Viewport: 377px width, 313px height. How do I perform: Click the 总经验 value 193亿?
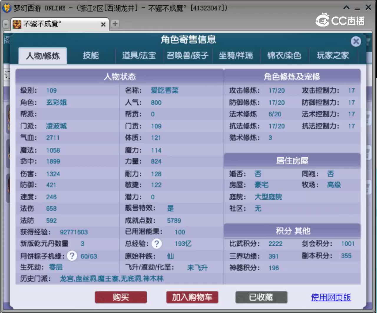(x=183, y=244)
